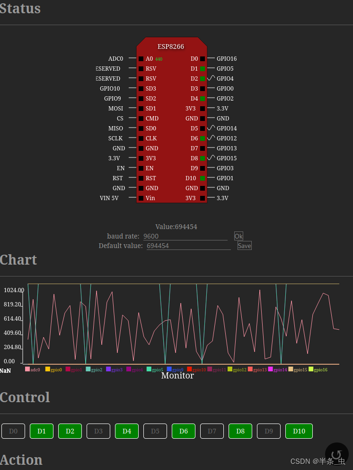This screenshot has height=470, width=353.
Task: Click the Monitor chart title
Action: point(177,376)
